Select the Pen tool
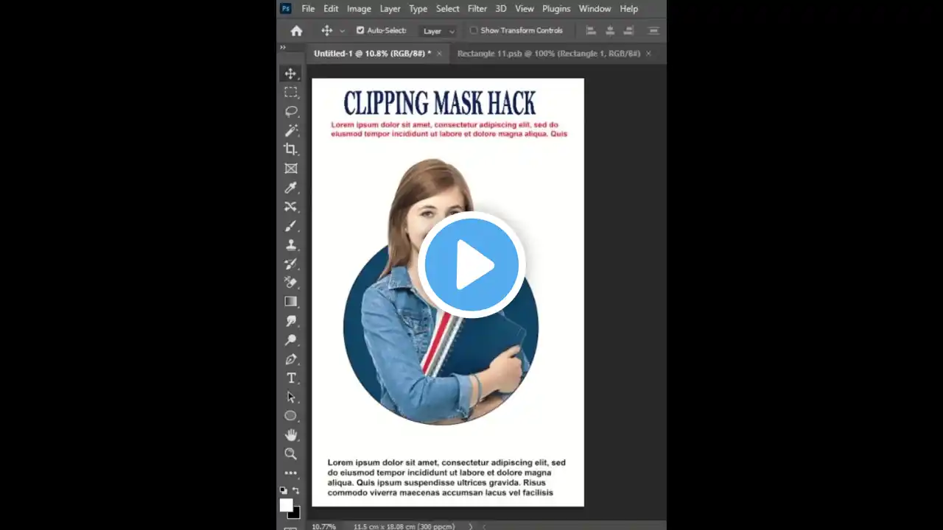 point(291,359)
